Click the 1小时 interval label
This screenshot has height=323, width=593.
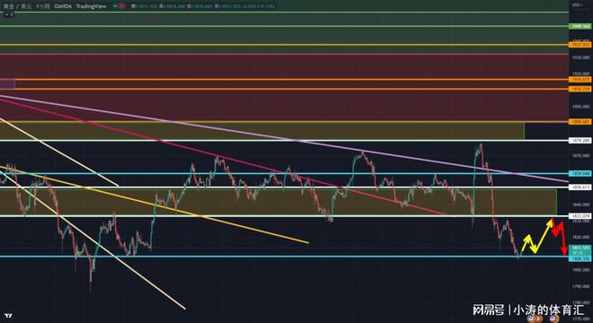pyautogui.click(x=43, y=6)
